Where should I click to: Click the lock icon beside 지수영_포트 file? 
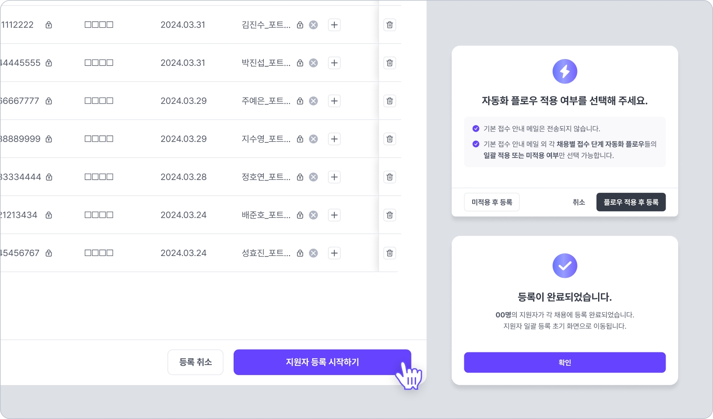click(300, 139)
